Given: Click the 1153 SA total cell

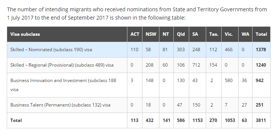Looking at the screenshot, I should coord(197,120).
